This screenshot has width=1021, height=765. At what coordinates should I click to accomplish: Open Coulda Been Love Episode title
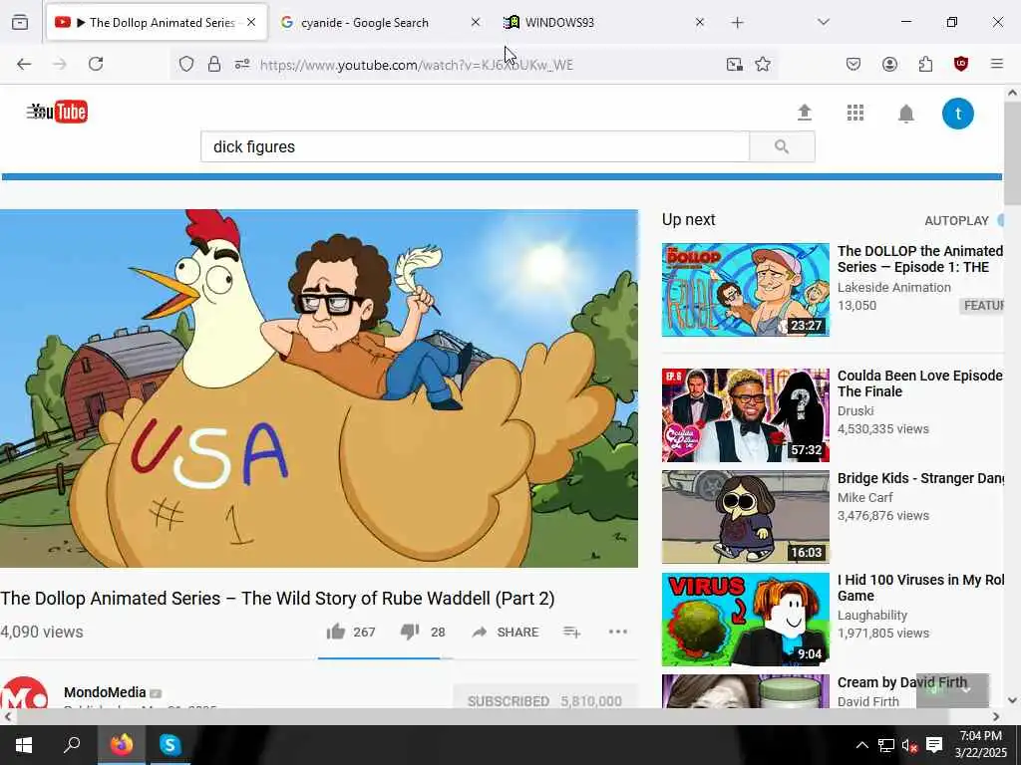919,383
